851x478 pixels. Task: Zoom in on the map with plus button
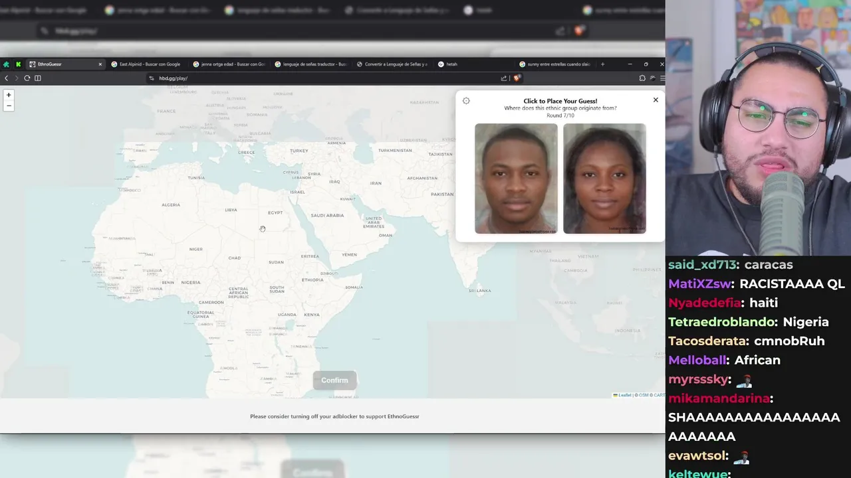coord(9,95)
